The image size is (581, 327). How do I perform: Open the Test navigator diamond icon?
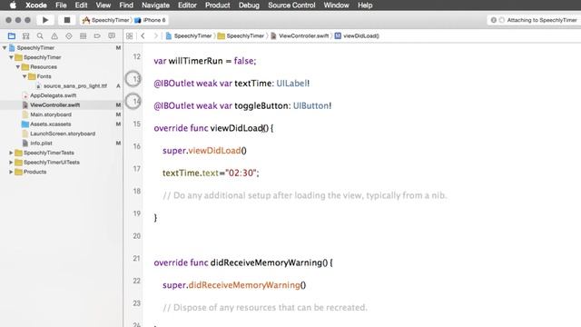69,36
